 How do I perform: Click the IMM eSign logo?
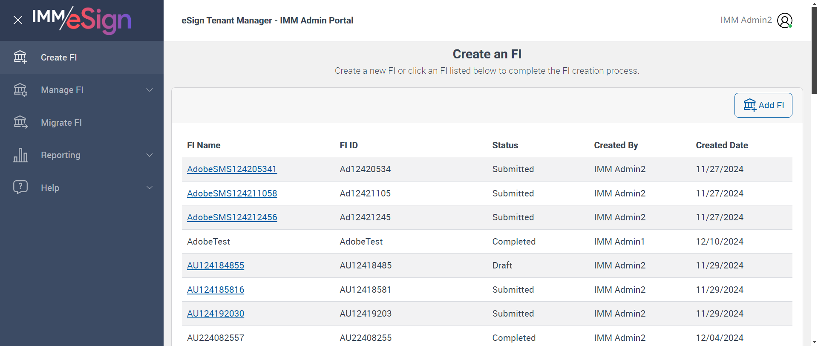[81, 20]
